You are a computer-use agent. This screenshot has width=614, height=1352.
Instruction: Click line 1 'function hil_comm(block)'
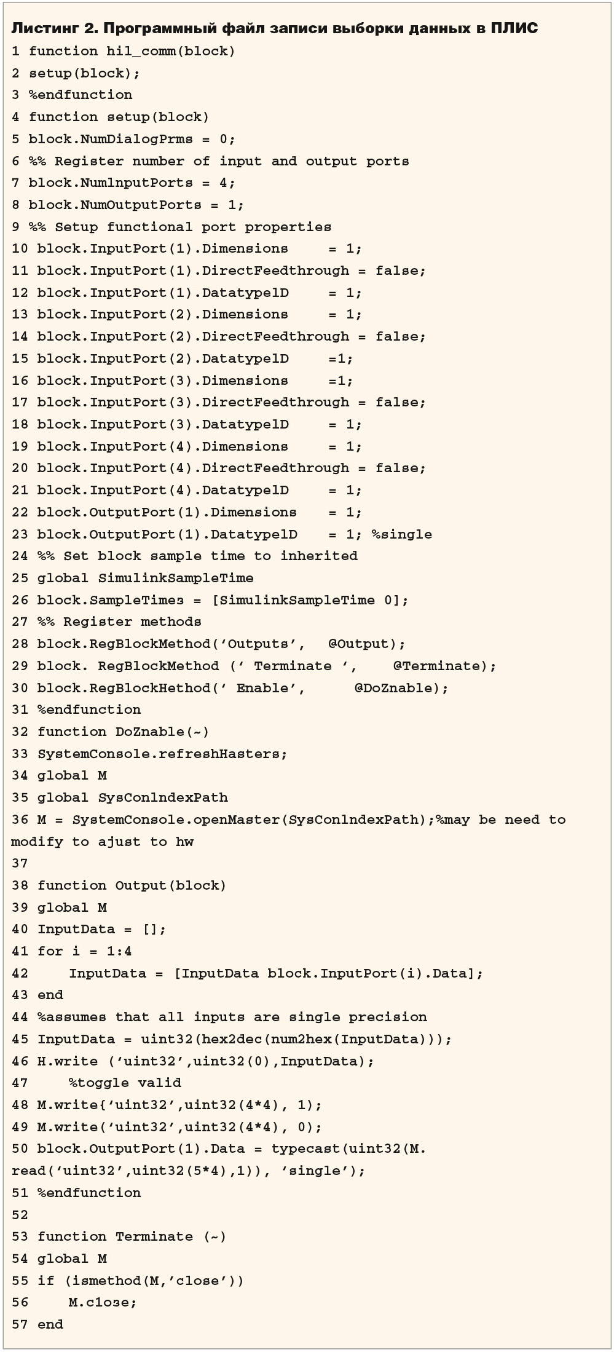(x=123, y=52)
